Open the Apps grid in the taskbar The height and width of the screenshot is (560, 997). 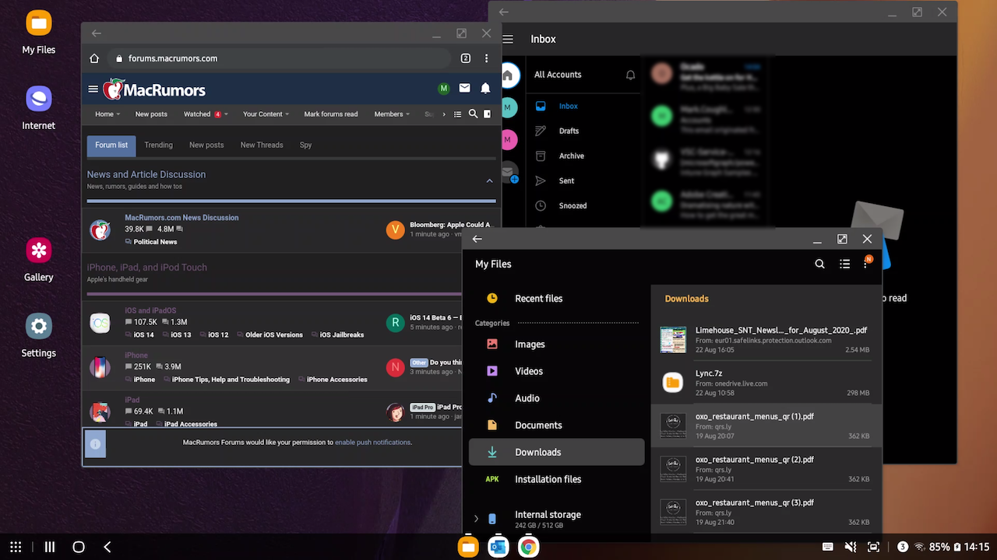(16, 547)
